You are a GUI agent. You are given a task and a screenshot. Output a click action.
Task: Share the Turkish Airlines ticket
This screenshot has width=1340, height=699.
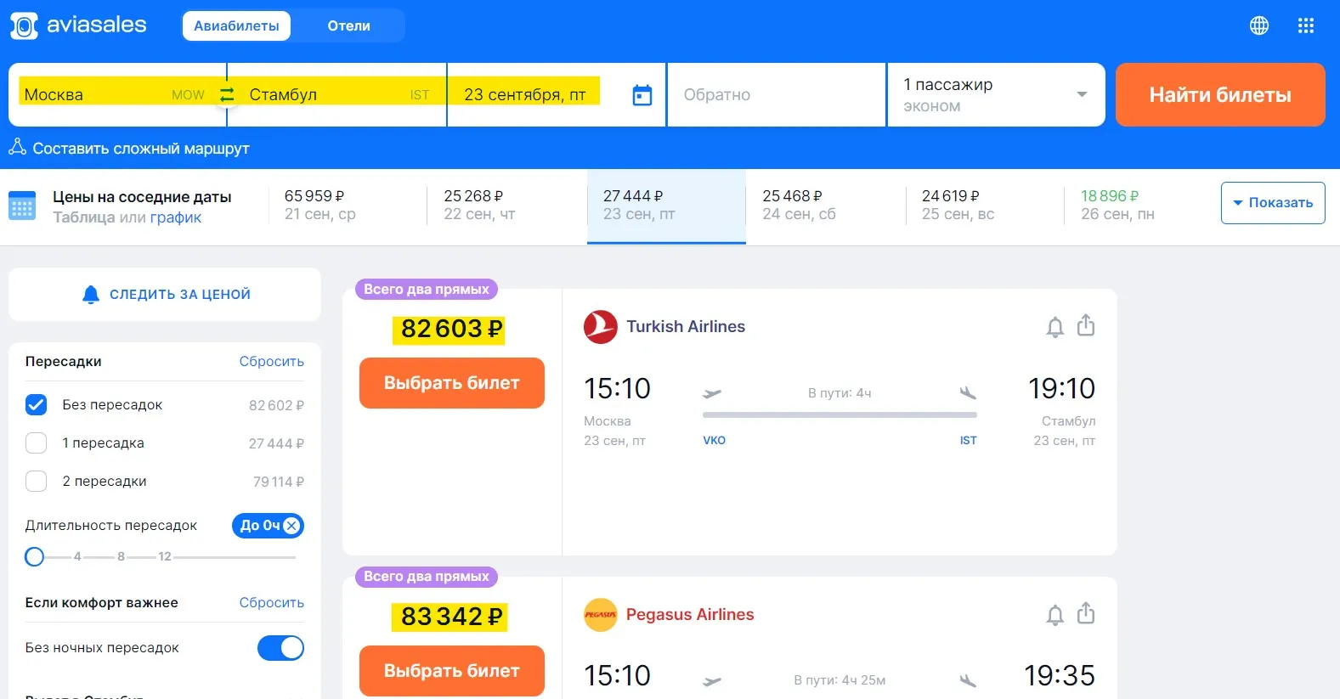tap(1086, 326)
